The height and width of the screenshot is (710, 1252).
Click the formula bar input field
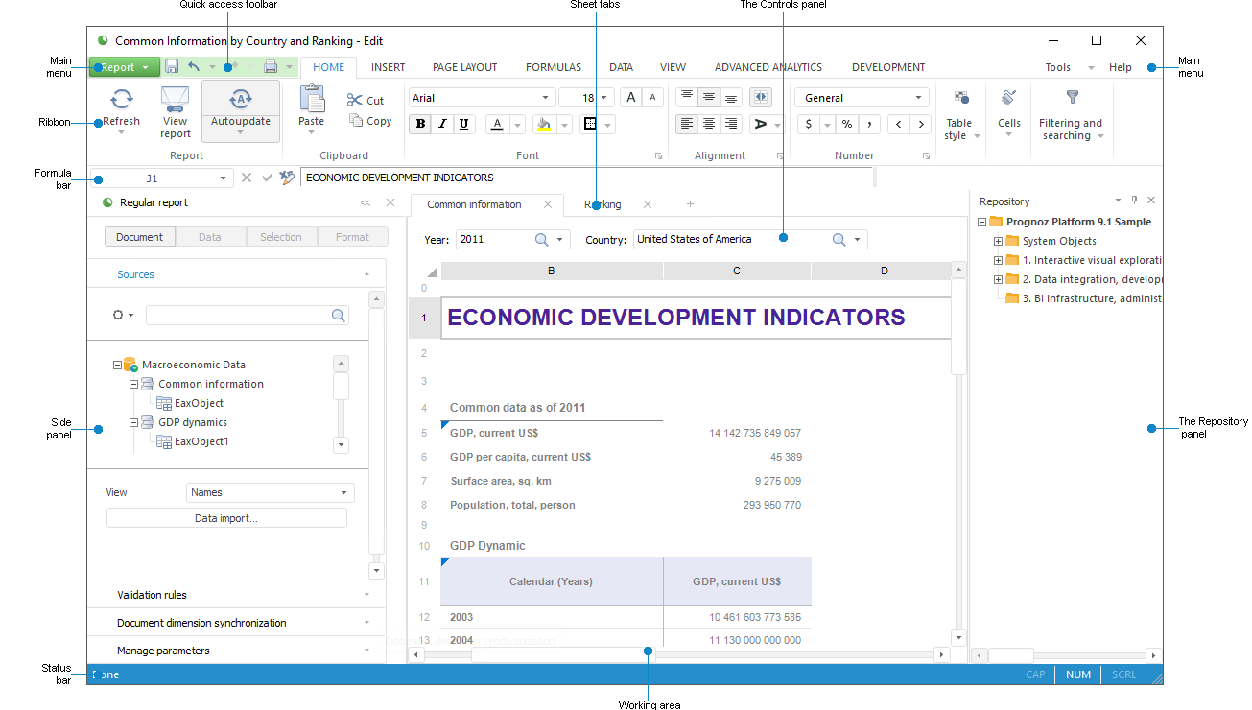585,177
